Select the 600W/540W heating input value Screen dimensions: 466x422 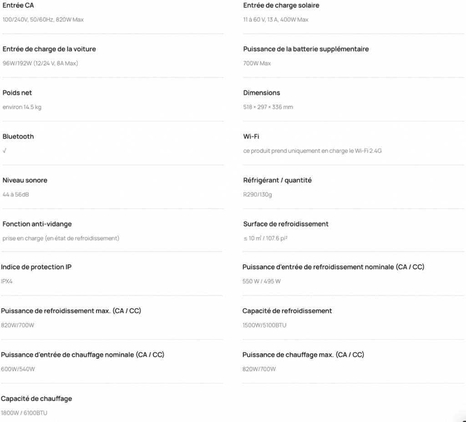pos(18,369)
